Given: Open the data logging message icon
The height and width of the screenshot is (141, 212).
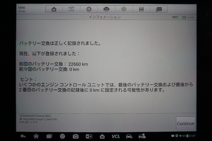Looking at the screenshot, I should pos(159,9).
